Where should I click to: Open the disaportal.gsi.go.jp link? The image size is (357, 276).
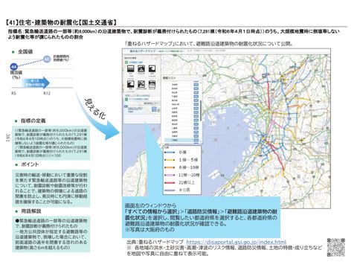[236, 242]
